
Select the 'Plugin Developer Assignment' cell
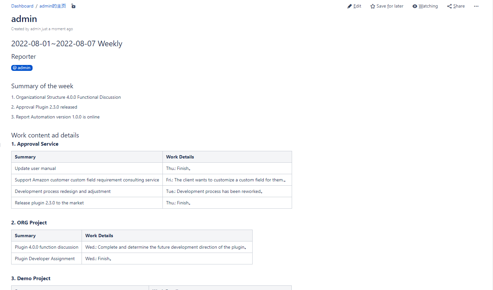point(45,259)
